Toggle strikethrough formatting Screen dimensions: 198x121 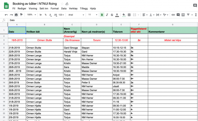tap(112, 15)
